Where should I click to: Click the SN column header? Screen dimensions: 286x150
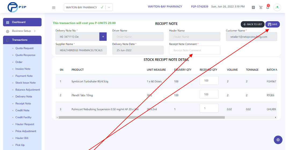[x=61, y=70]
